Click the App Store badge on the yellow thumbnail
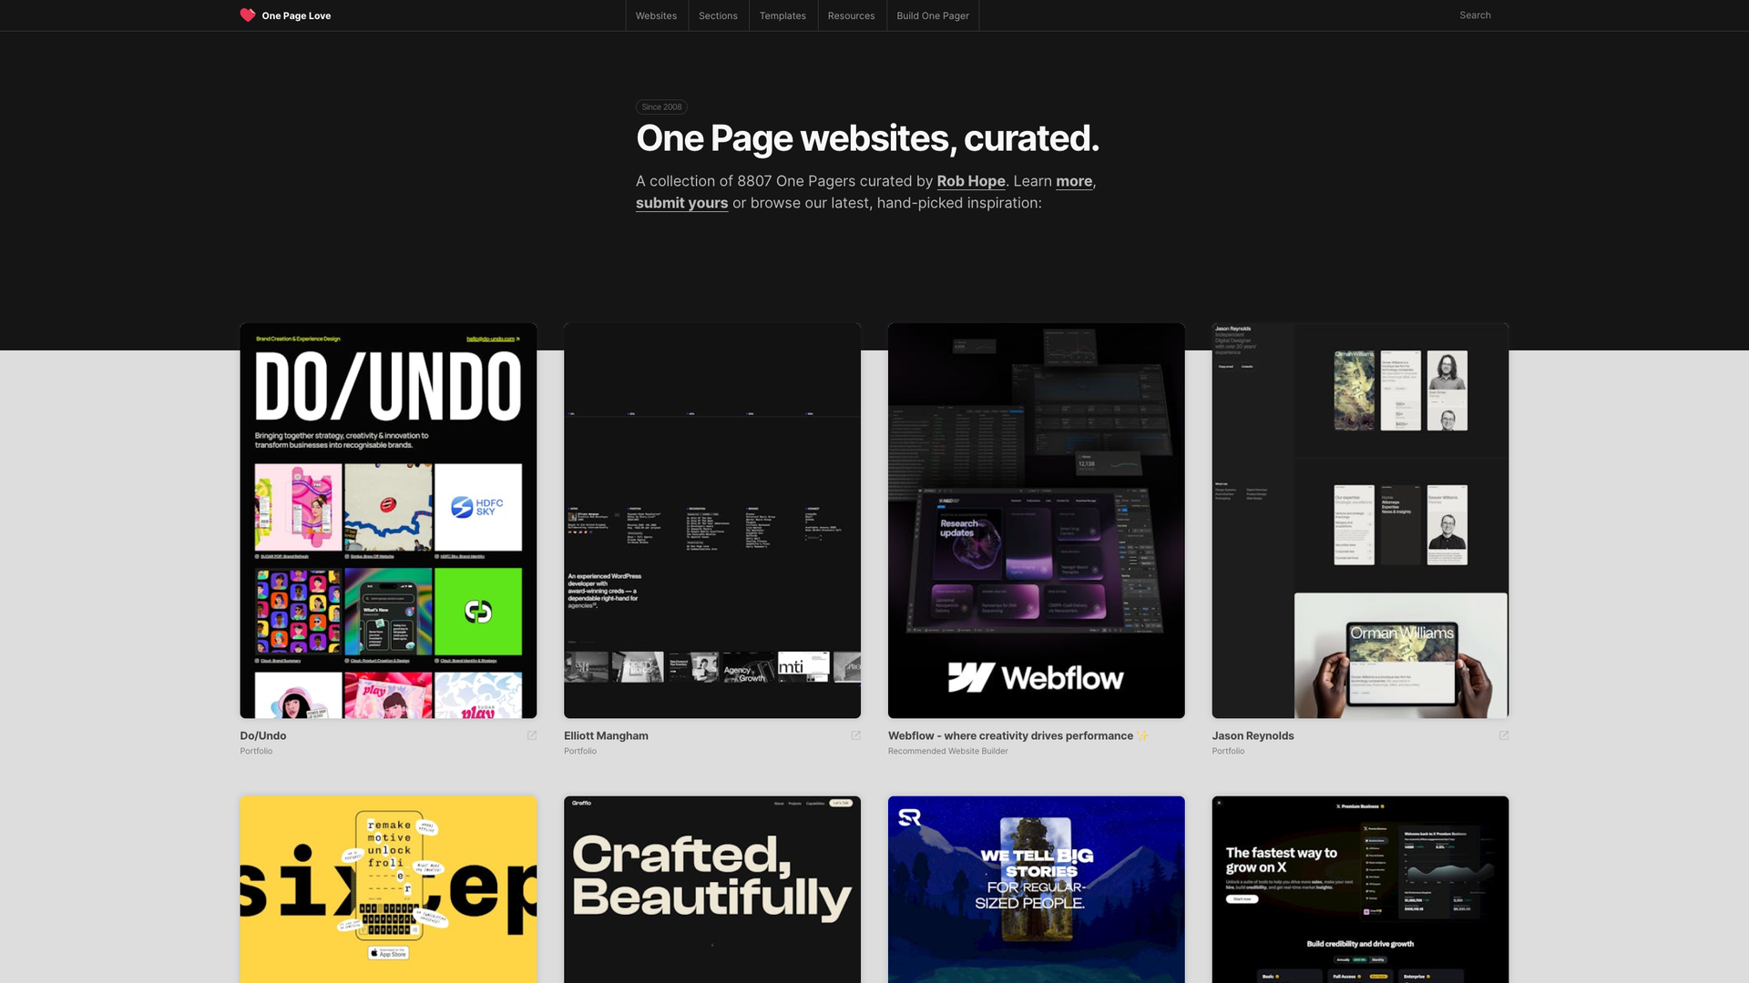 tap(388, 952)
